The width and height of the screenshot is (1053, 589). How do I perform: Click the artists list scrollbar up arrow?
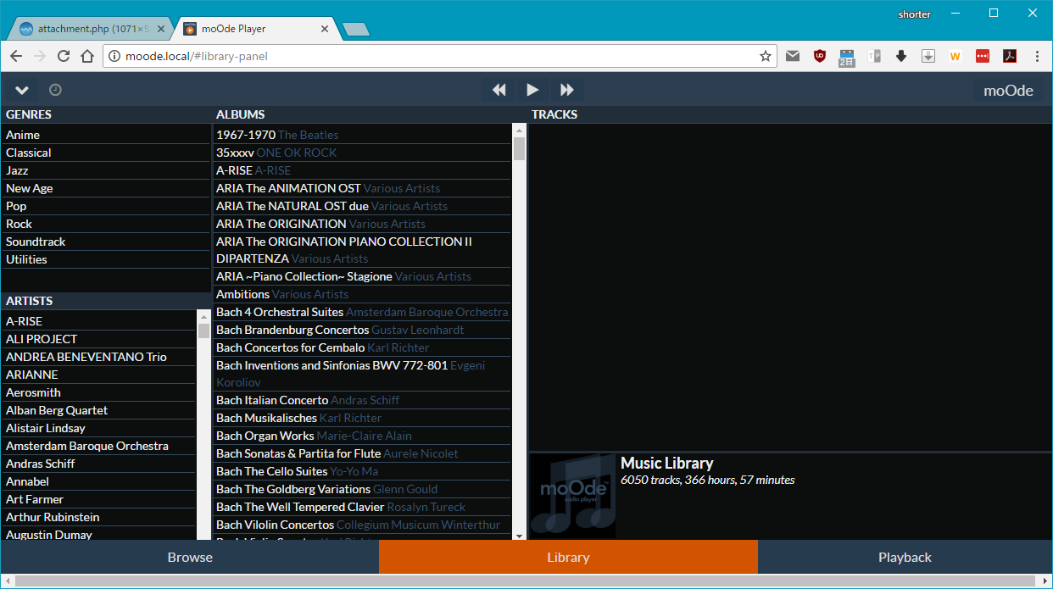pyautogui.click(x=203, y=316)
